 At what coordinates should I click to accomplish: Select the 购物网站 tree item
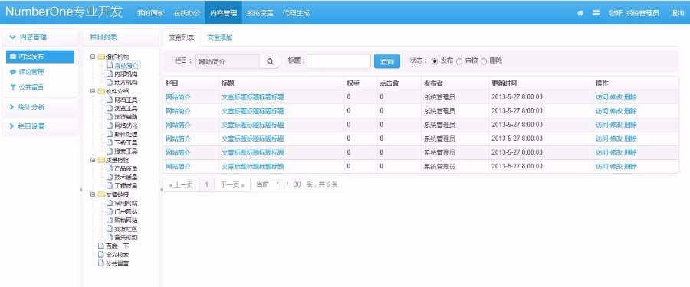coord(126,220)
